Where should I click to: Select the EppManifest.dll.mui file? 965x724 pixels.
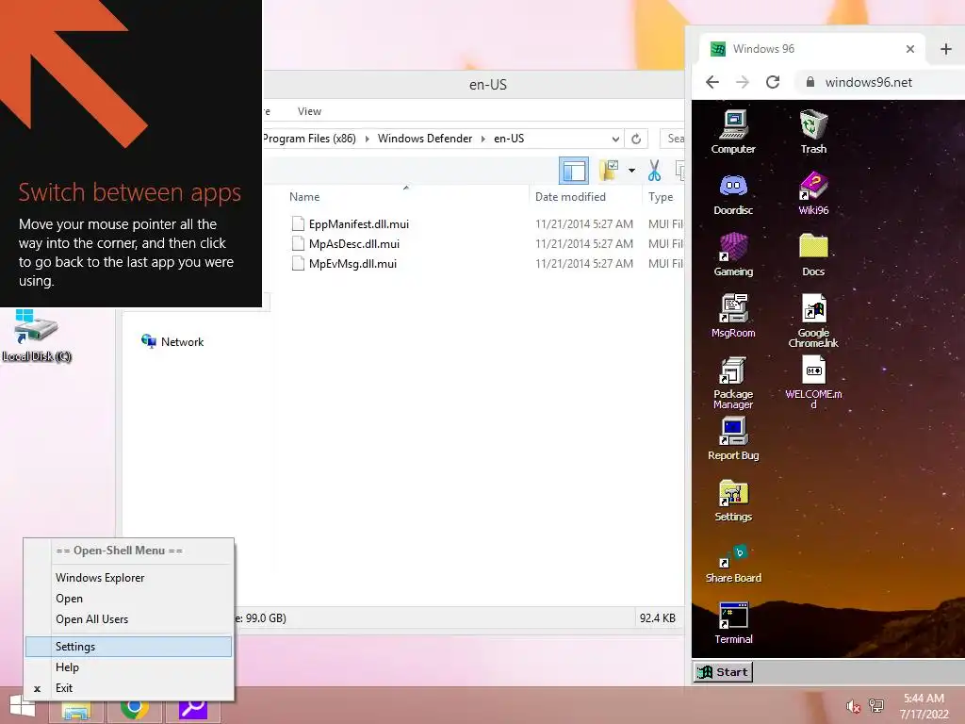[x=350, y=224]
